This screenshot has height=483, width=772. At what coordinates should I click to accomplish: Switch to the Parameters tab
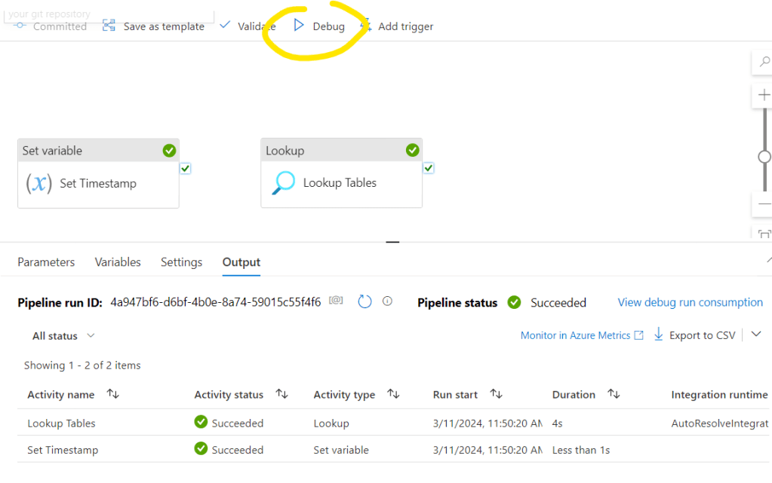coord(46,262)
